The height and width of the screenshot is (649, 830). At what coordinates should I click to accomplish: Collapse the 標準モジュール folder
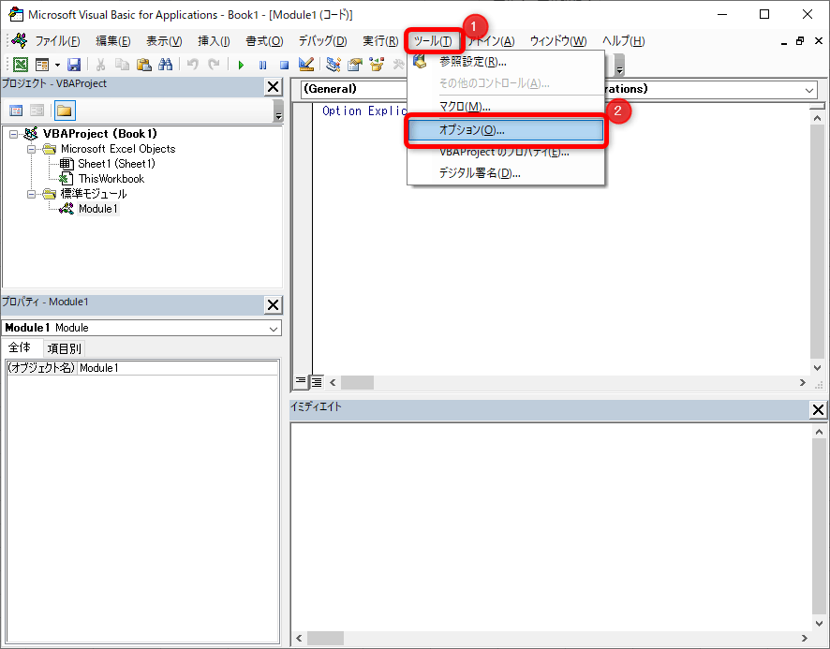point(31,194)
